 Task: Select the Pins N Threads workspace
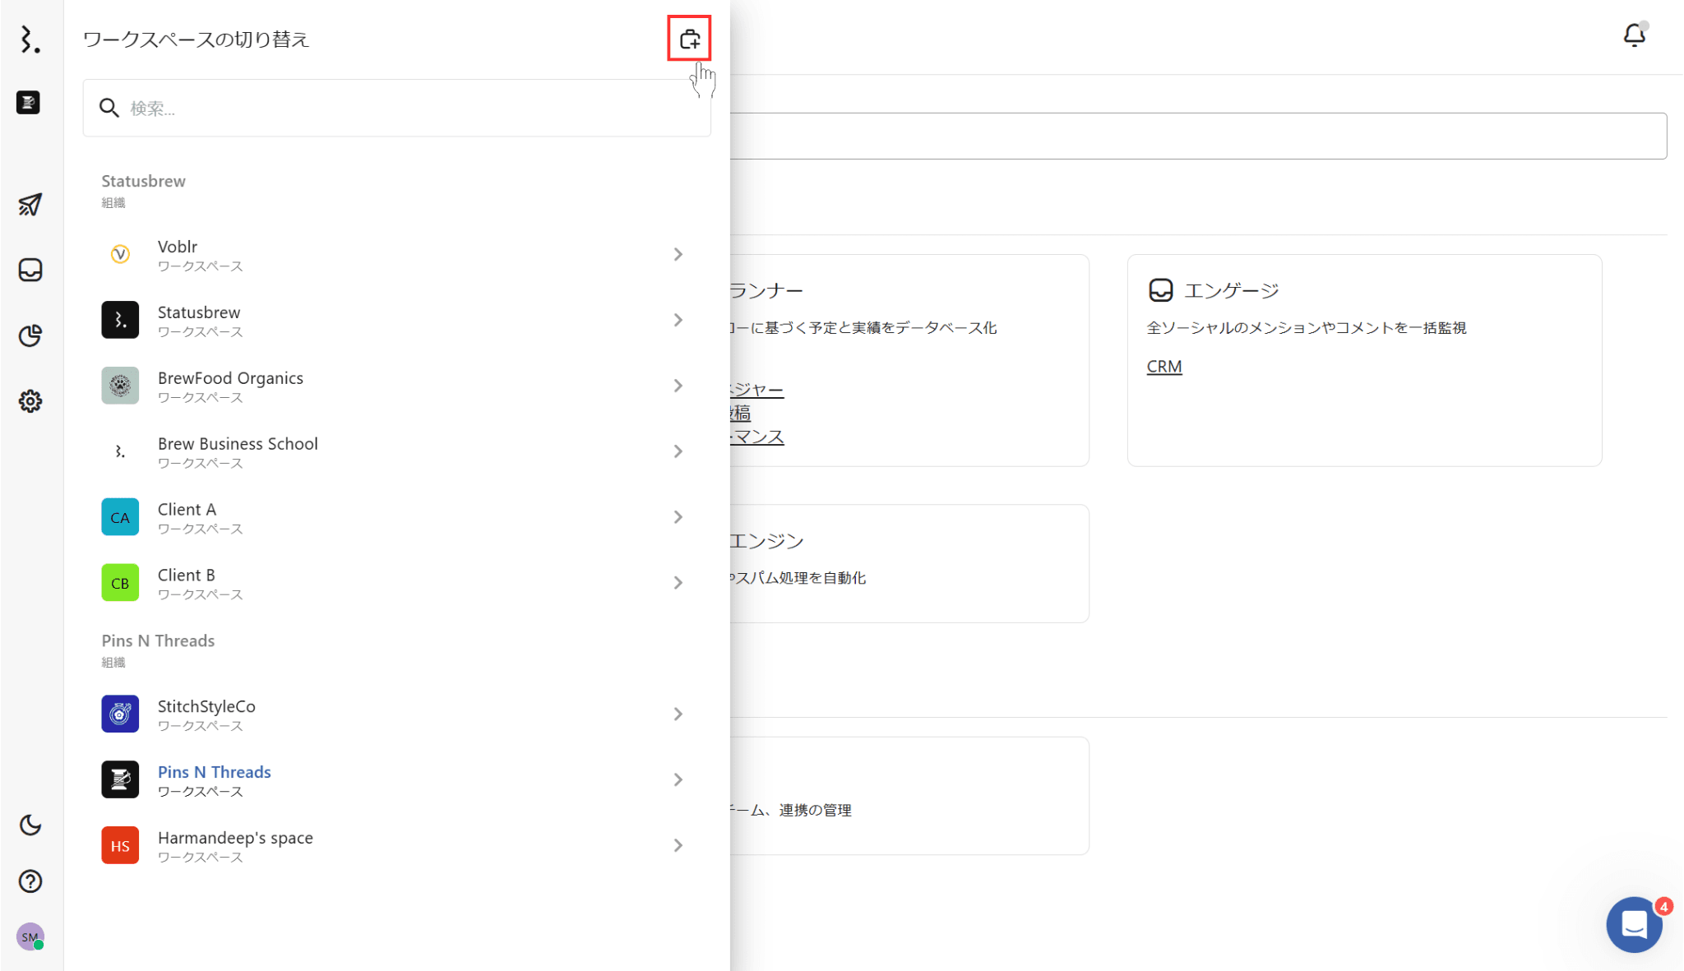pyautogui.click(x=214, y=779)
